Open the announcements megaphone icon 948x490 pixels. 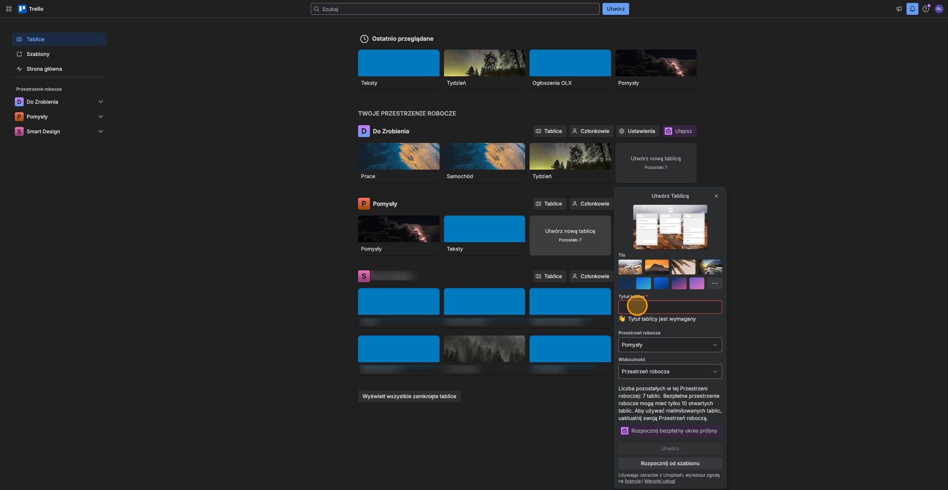tap(899, 9)
